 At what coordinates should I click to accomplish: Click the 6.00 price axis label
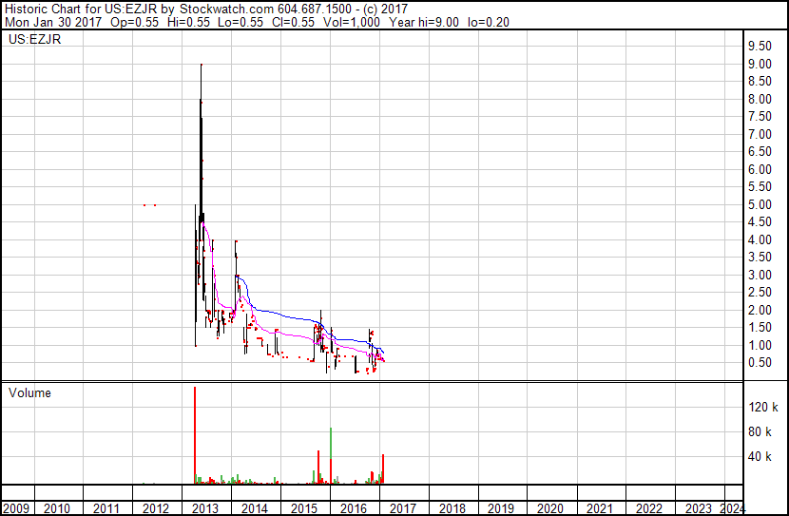tap(760, 169)
